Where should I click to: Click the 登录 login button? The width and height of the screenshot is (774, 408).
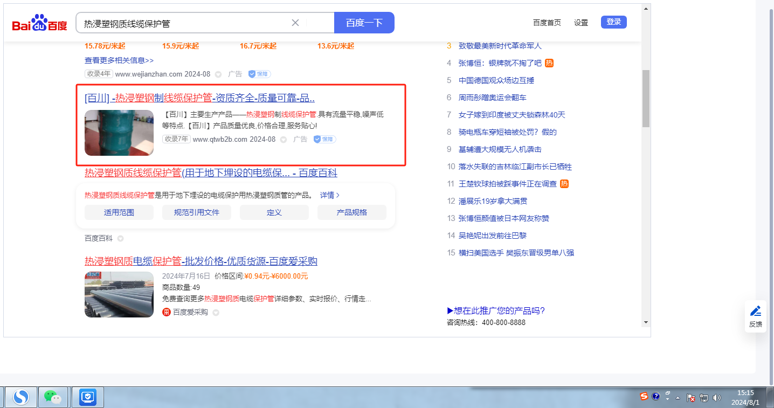tap(613, 22)
